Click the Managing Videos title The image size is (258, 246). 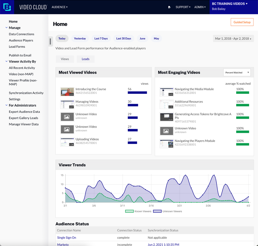pos(87,102)
